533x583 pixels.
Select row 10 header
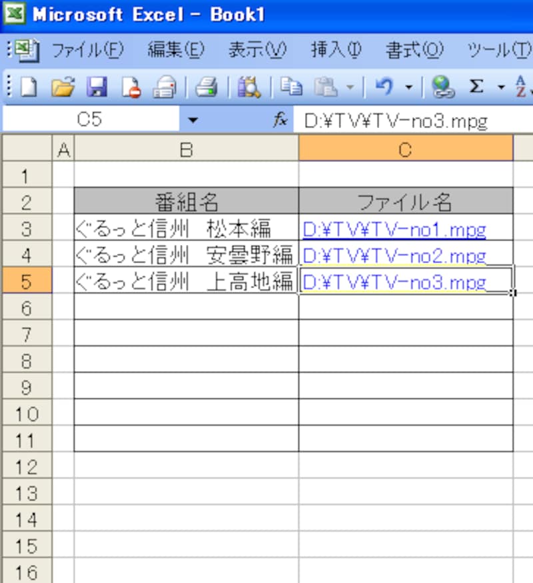pos(27,413)
